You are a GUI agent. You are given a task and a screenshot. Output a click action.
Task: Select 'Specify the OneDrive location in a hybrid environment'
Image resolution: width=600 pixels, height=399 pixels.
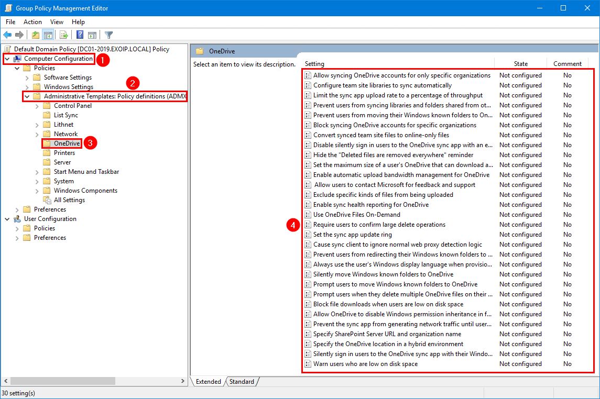click(388, 344)
